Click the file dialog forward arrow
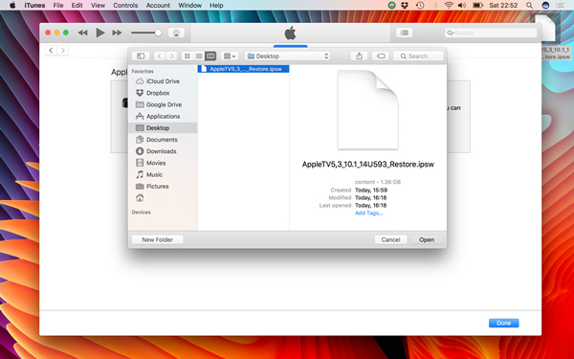This screenshot has width=574, height=359. [x=171, y=56]
